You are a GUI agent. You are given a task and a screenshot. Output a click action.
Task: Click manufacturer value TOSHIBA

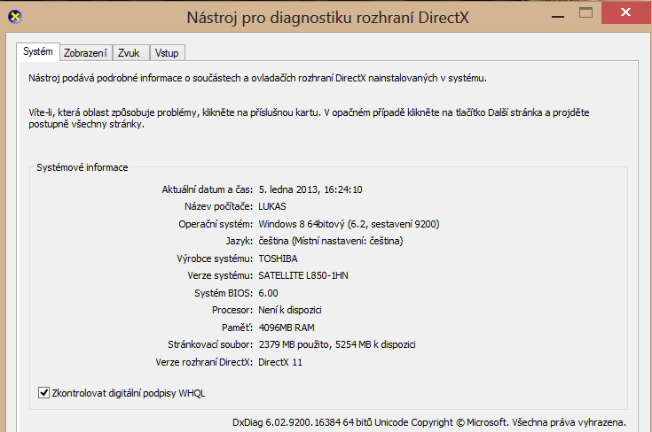[278, 258]
